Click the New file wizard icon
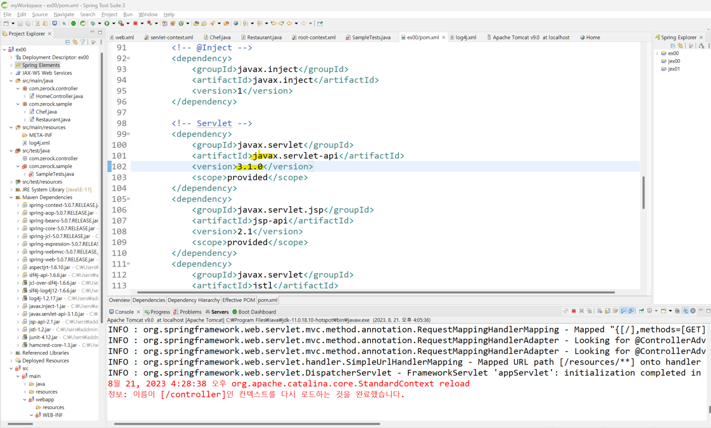The height and width of the screenshot is (428, 711). pyautogui.click(x=6, y=23)
